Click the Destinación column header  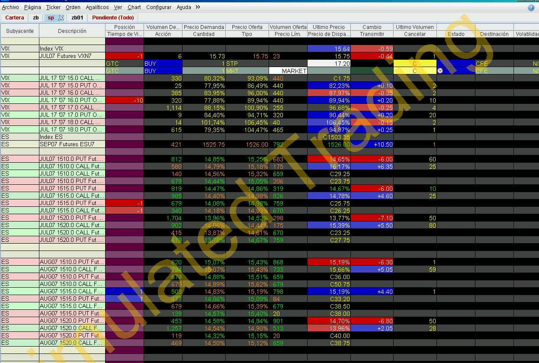pyautogui.click(x=494, y=34)
